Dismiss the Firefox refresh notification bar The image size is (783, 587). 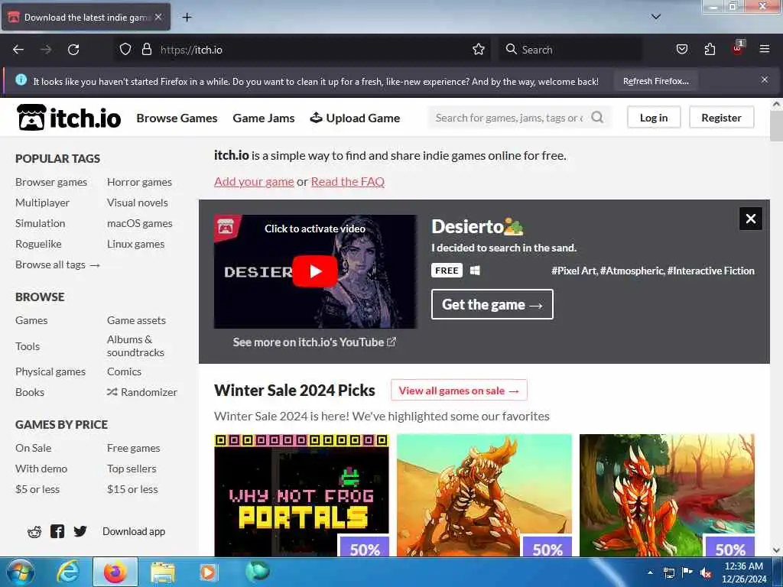pos(765,79)
